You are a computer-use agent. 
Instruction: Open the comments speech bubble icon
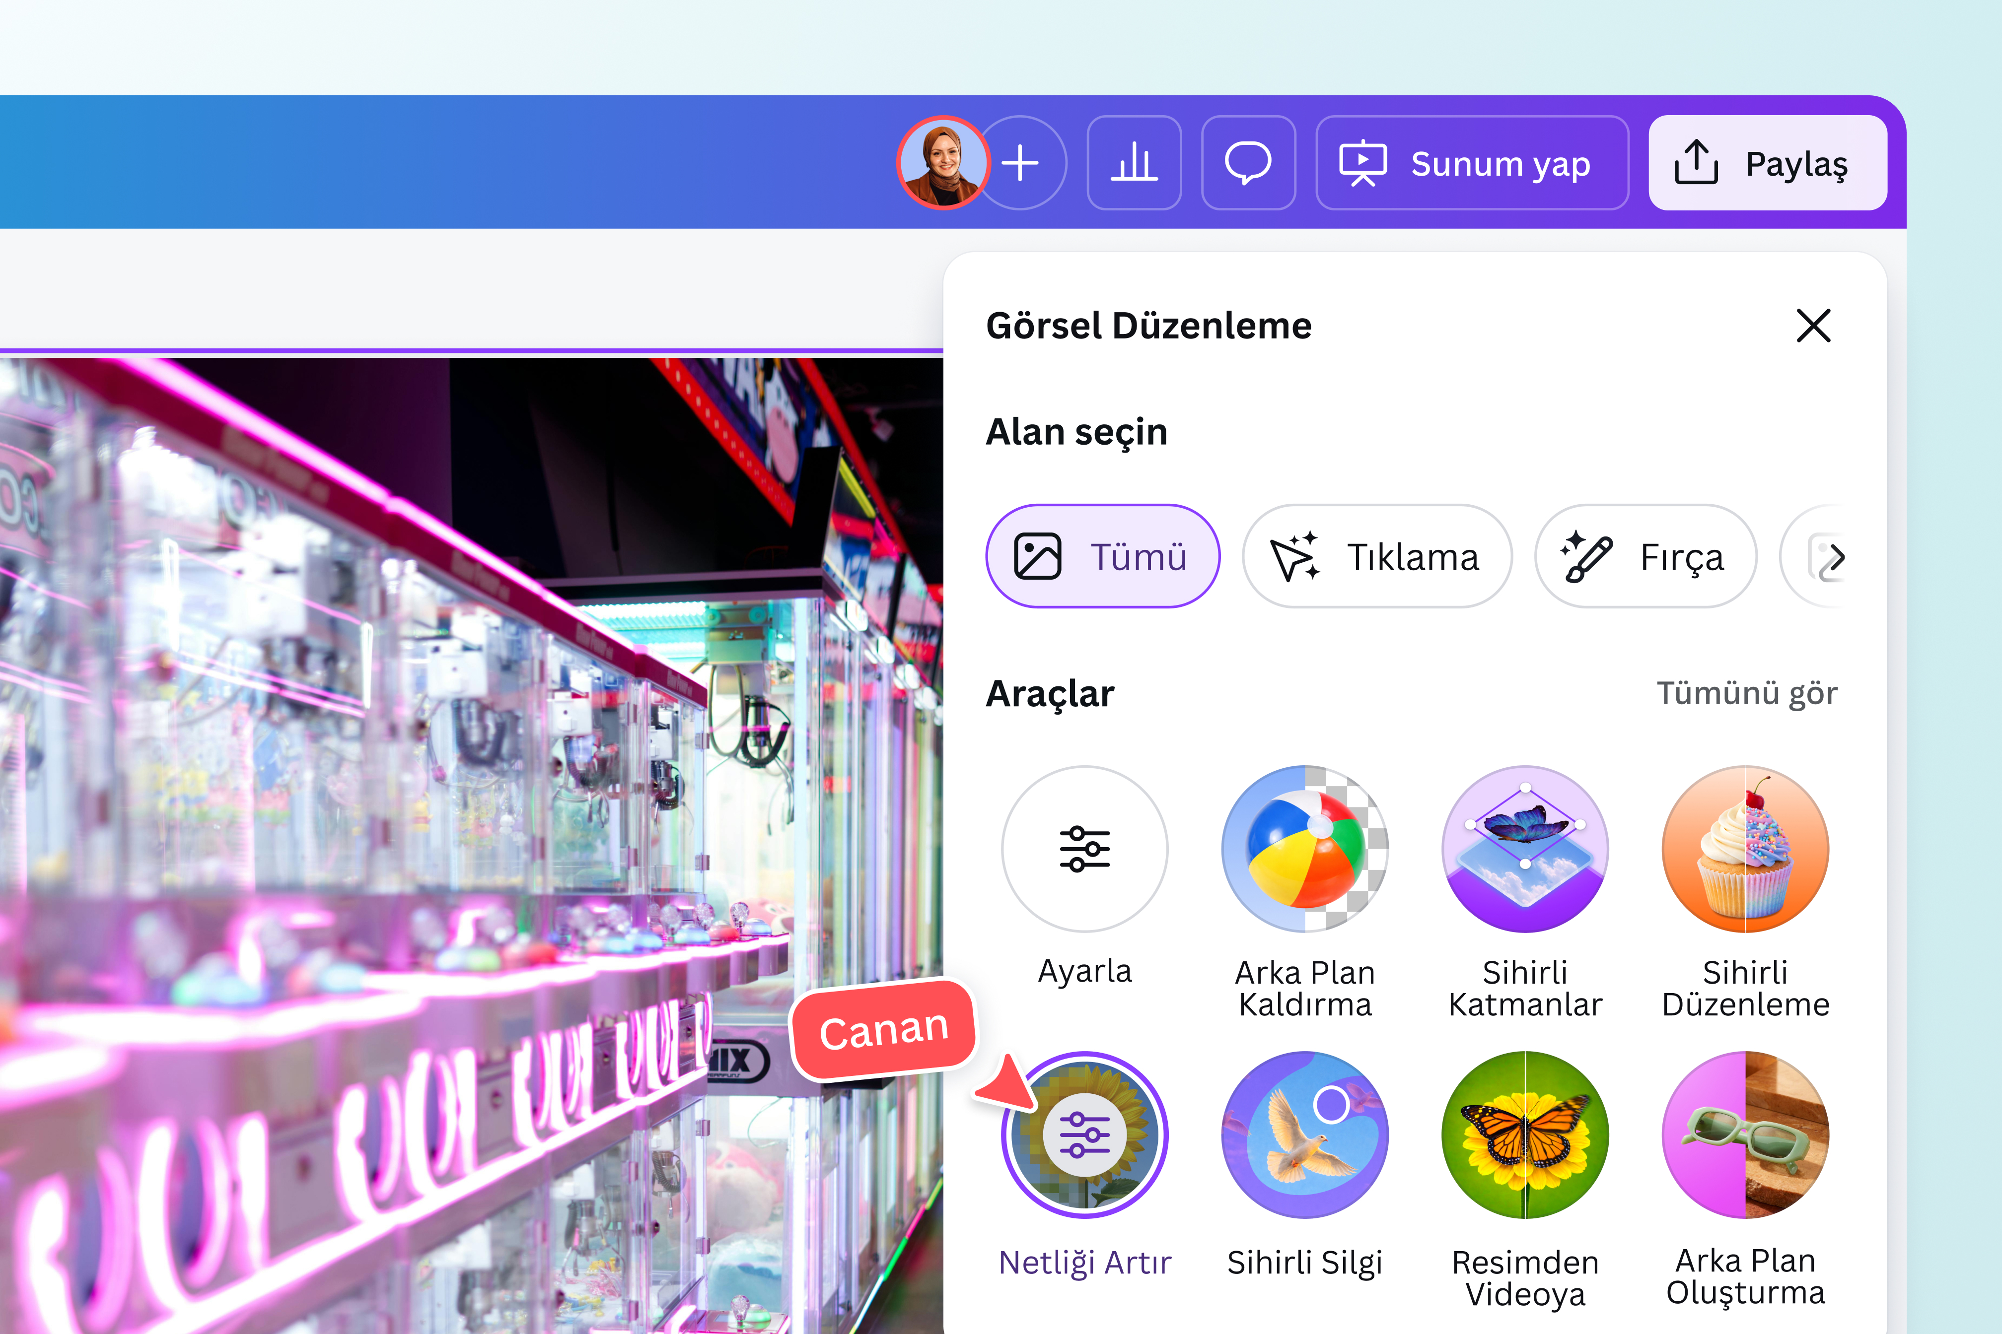(x=1248, y=162)
